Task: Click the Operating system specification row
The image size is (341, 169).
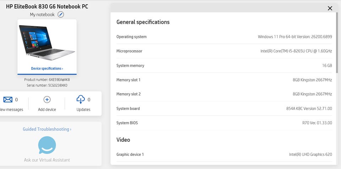Action: 224,37
